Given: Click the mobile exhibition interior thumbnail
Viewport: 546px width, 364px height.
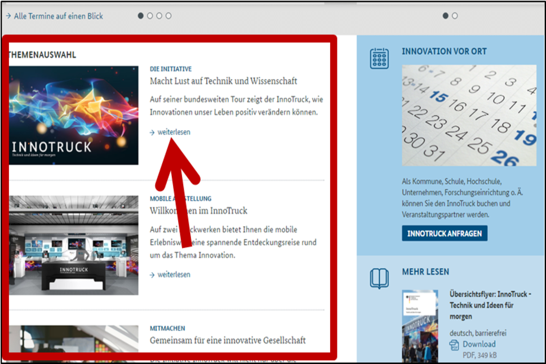Looking at the screenshot, I should 74,245.
